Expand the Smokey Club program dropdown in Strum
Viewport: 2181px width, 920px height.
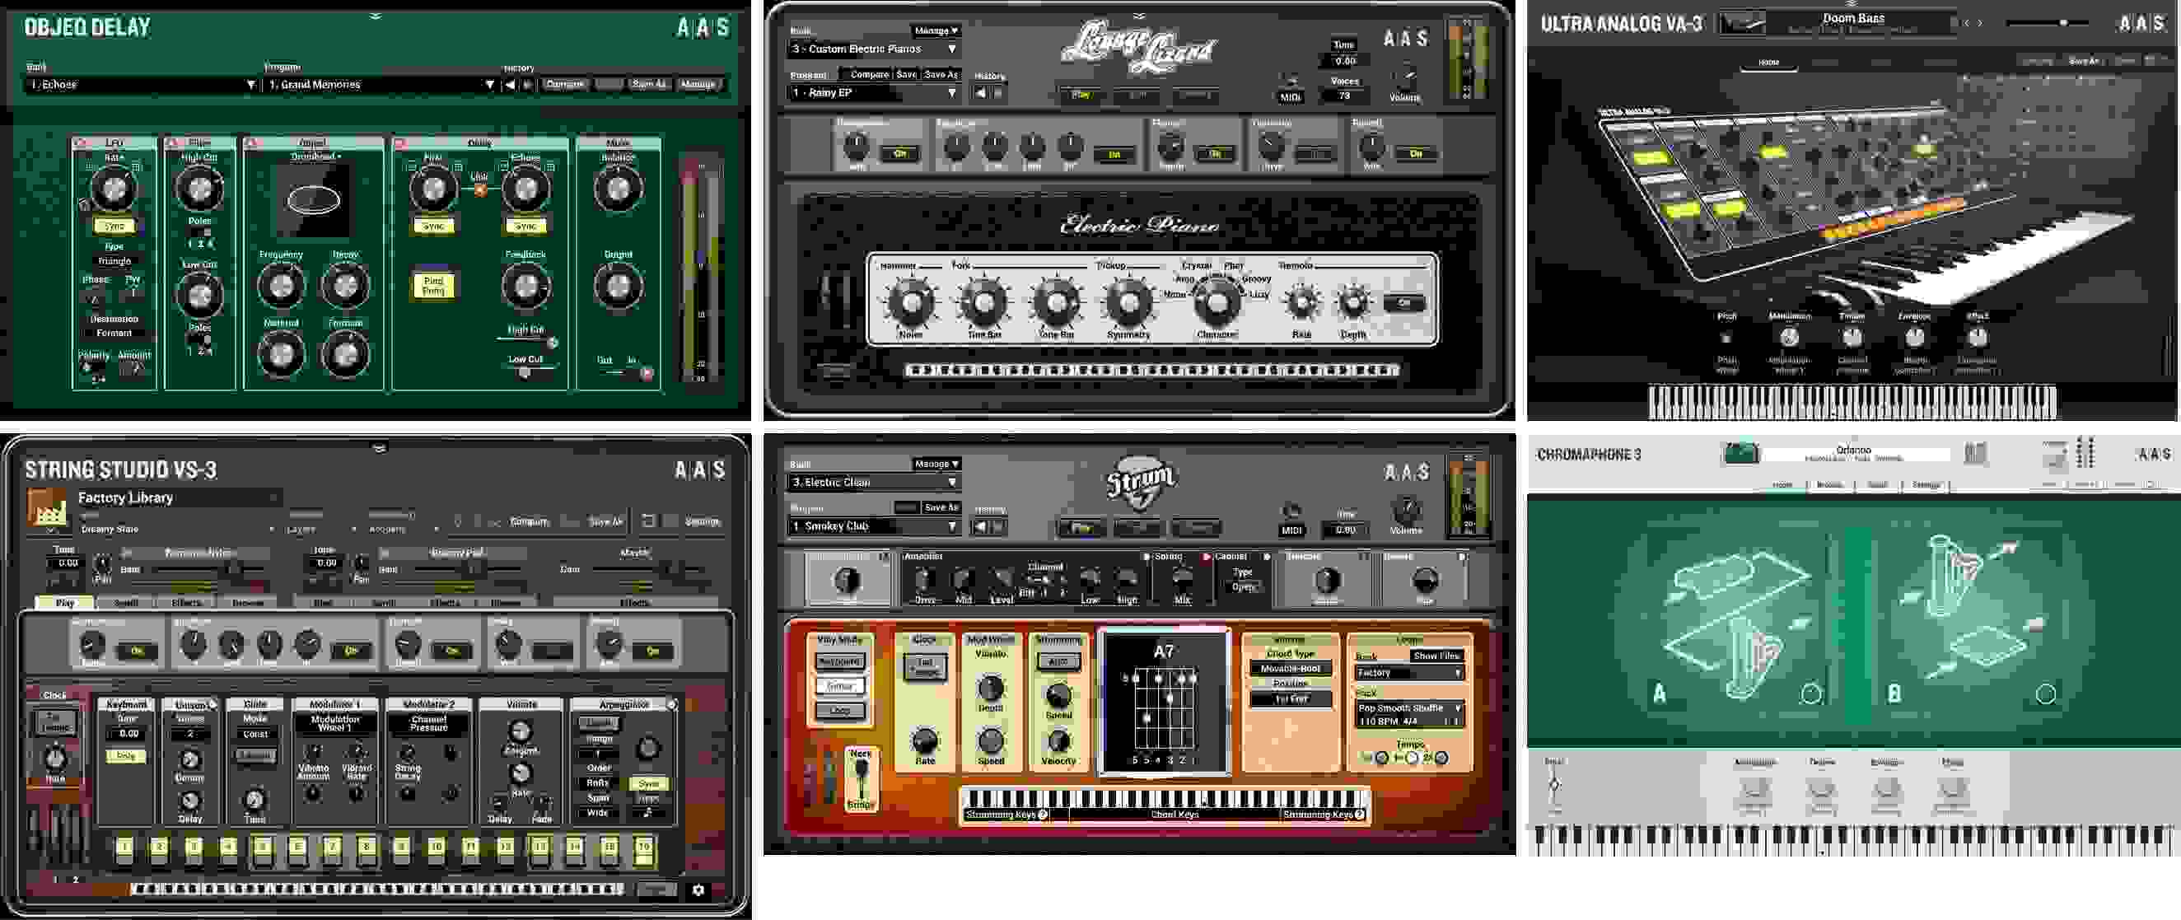872,525
